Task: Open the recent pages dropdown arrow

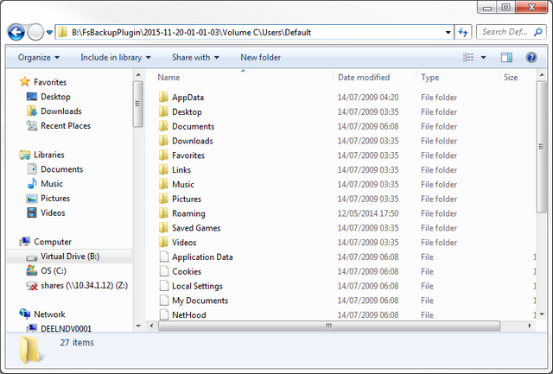Action: coord(50,33)
